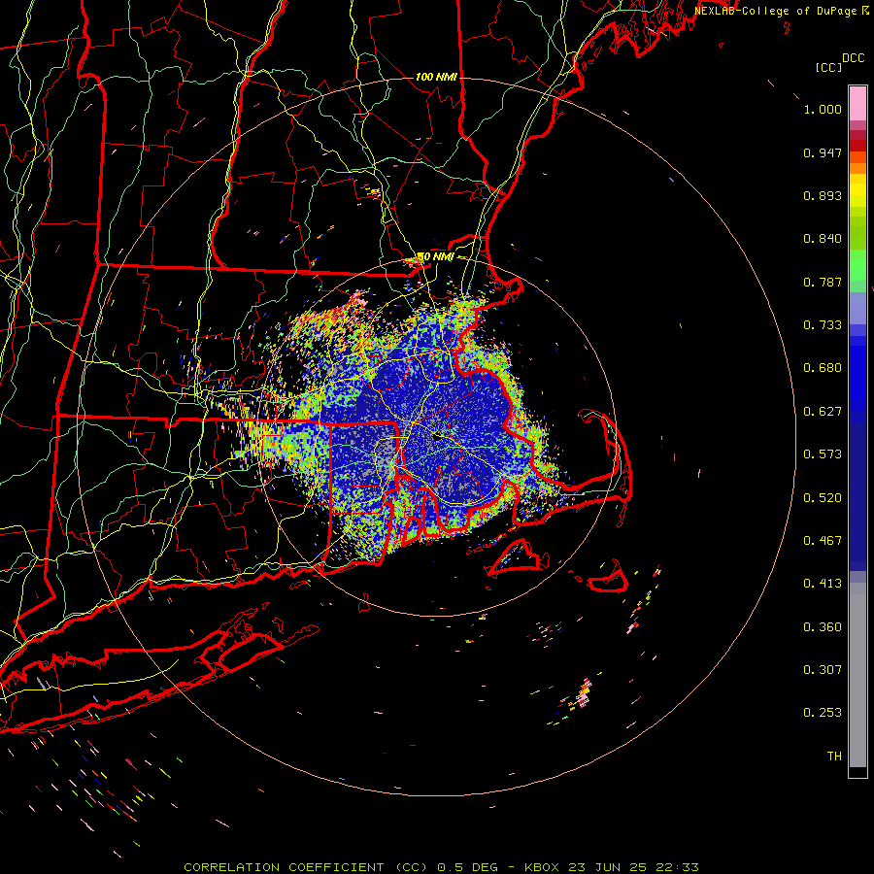Click the KBOX station identifier in the caption

pyautogui.click(x=544, y=867)
